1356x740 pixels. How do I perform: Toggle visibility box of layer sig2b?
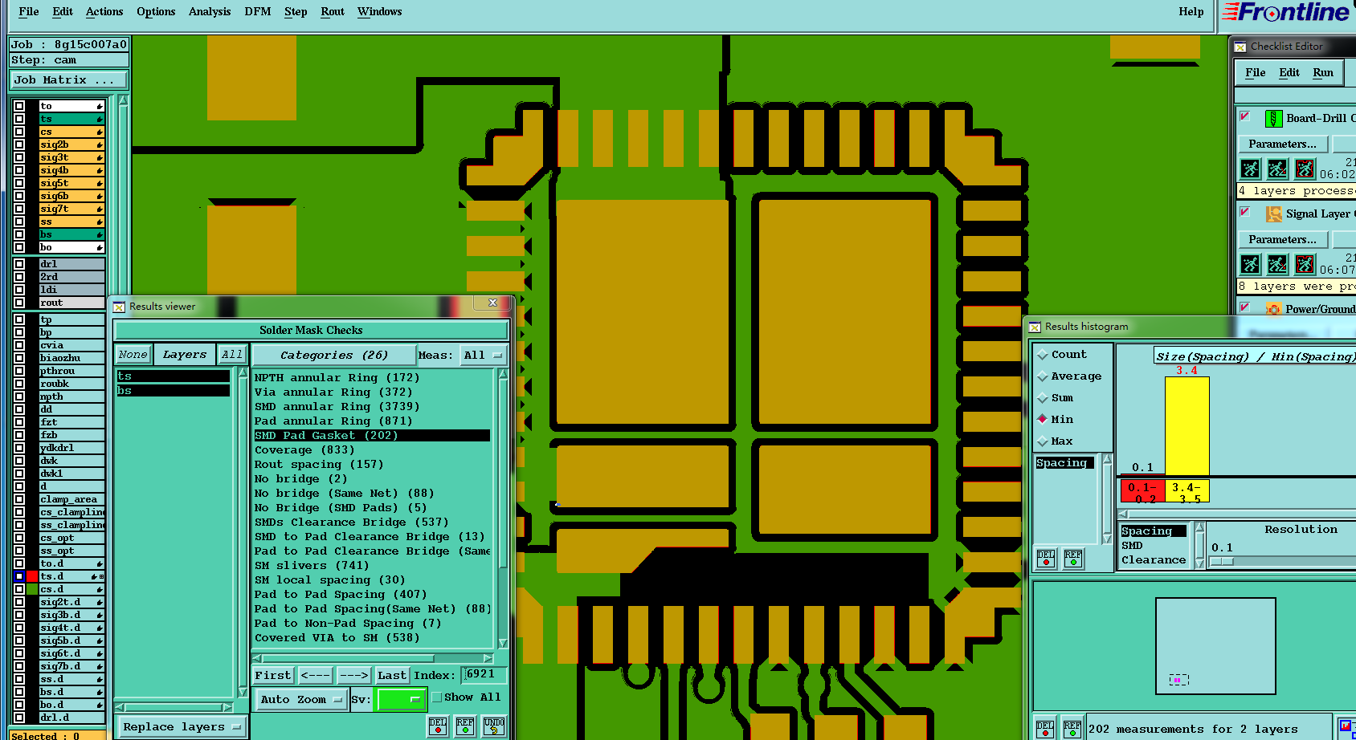click(x=19, y=144)
